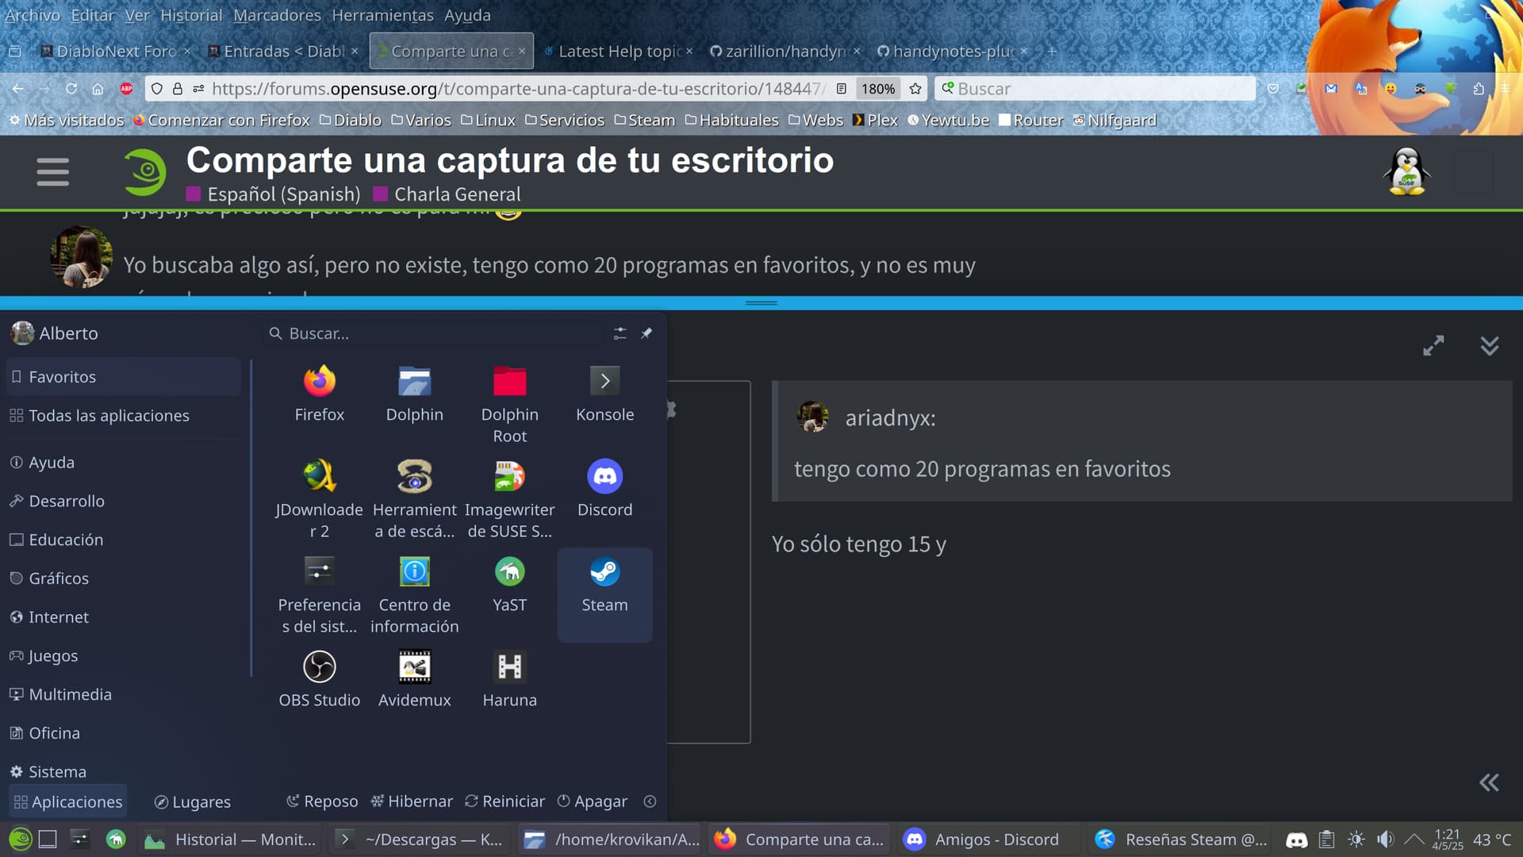Show hidden system tray icons arrow
Viewport: 1523px width, 857px height.
1414,839
